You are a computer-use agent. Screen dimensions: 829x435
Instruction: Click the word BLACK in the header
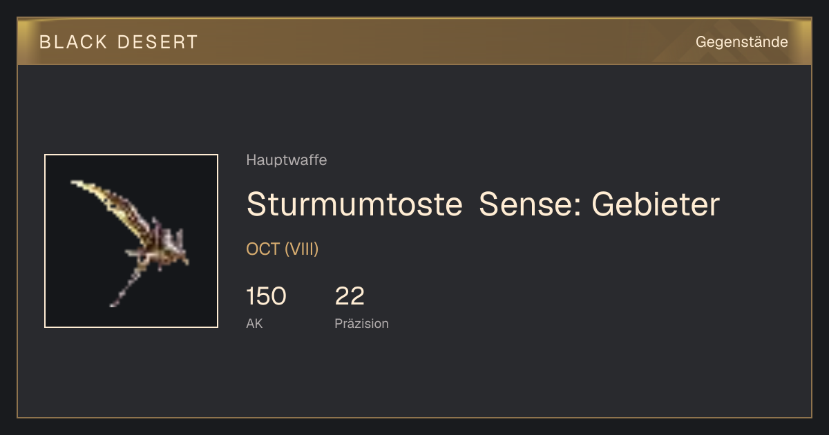click(73, 42)
